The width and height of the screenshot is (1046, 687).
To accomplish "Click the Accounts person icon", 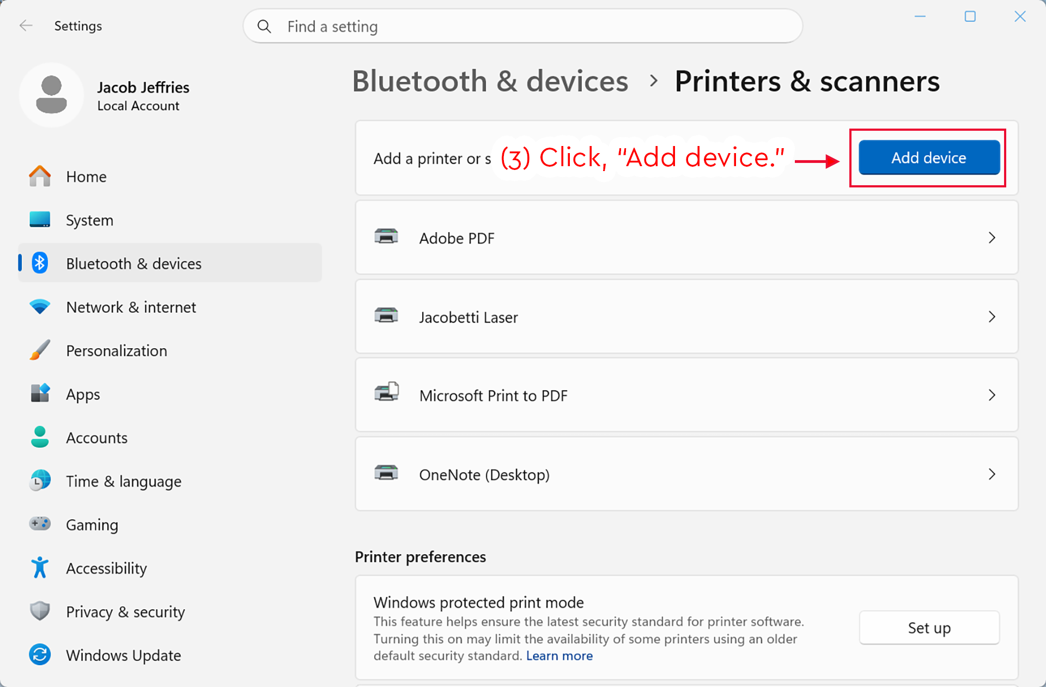I will point(40,437).
